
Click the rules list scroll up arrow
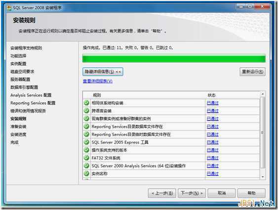[x=263, y=94]
